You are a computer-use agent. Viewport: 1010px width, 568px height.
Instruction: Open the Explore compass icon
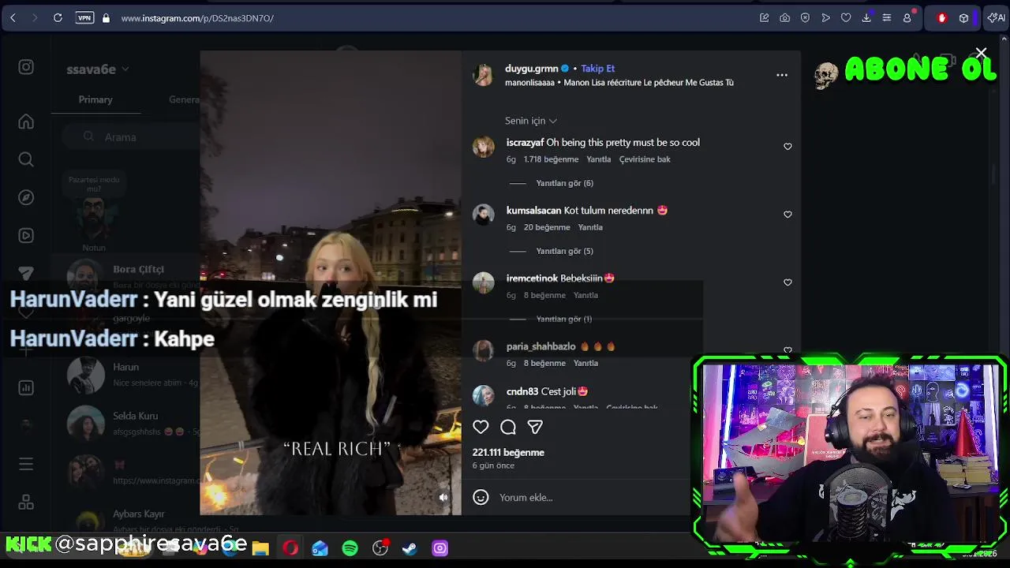pyautogui.click(x=26, y=197)
